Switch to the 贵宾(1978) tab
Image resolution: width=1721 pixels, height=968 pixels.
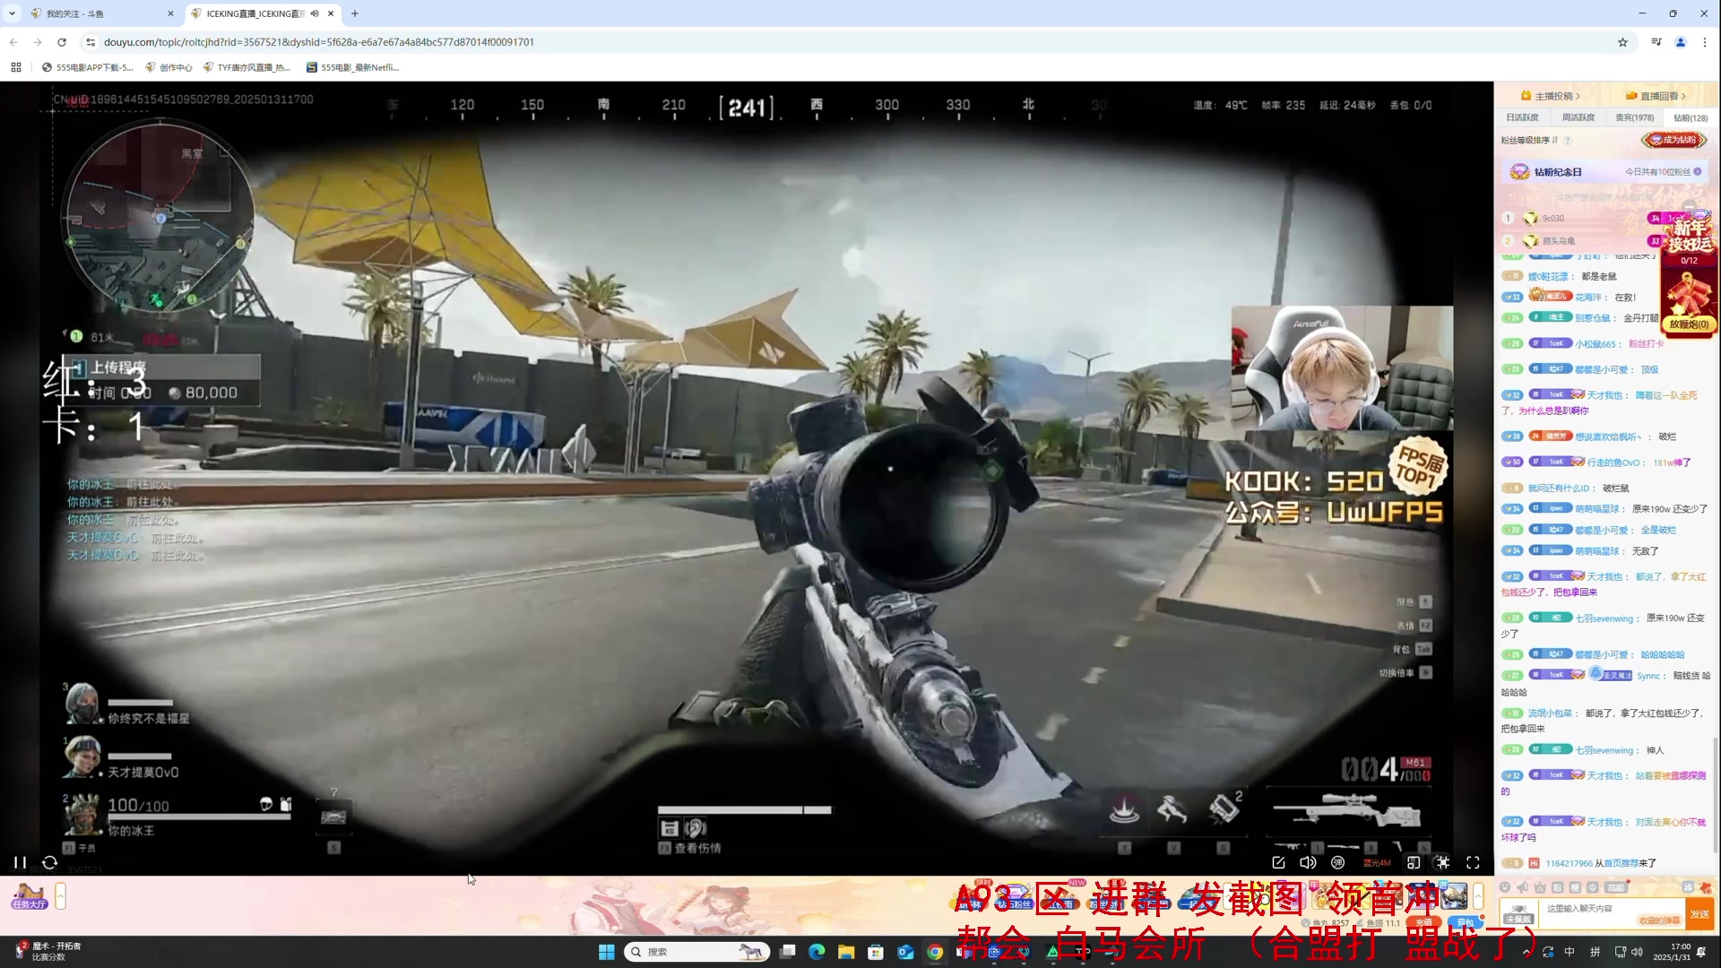tap(1634, 117)
